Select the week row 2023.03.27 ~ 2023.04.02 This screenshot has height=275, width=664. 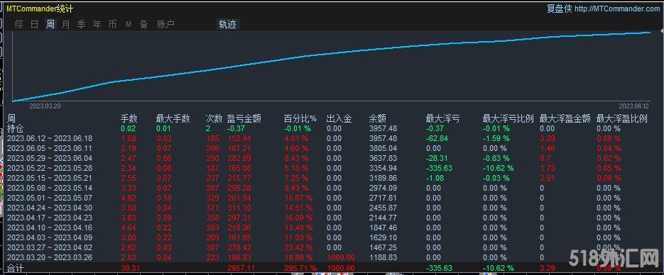click(x=50, y=247)
